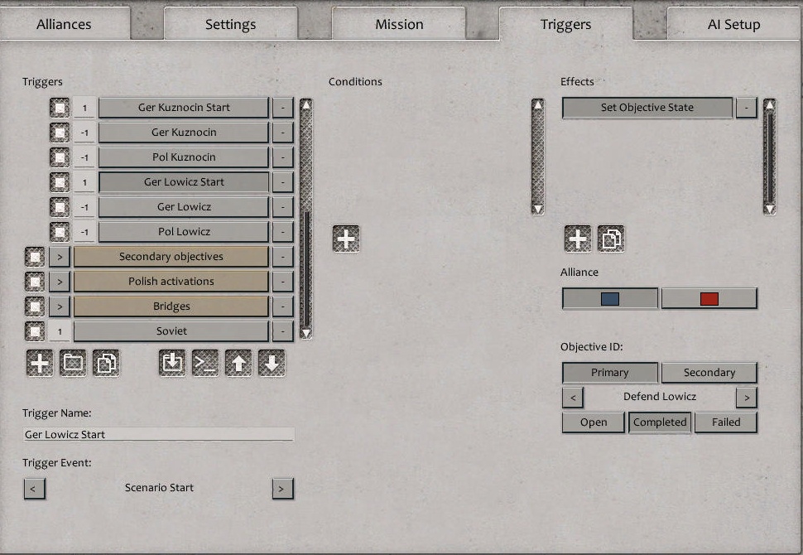Toggle checkbox for Pol Lowicz
Viewport: 803px width, 555px height.
60,232
